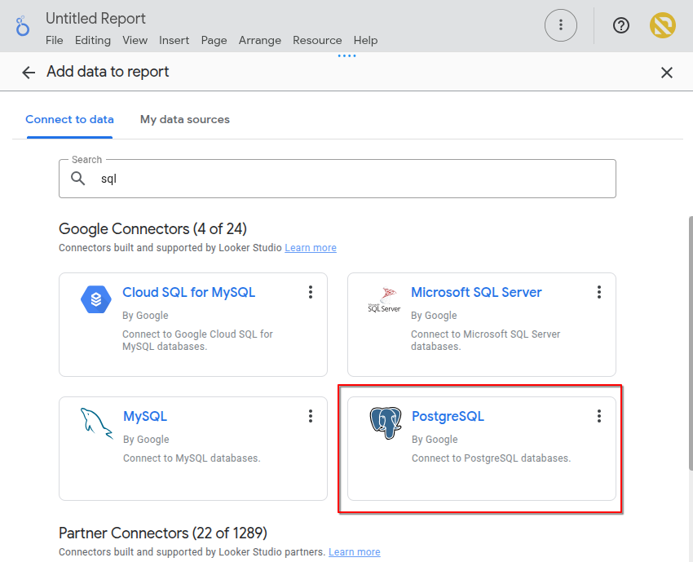Click the PostgreSQL elephant logo icon

pyautogui.click(x=386, y=423)
